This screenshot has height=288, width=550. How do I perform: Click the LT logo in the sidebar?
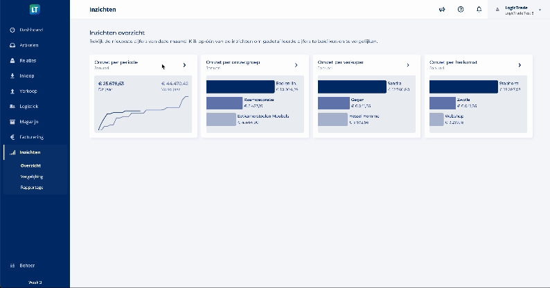35,10
